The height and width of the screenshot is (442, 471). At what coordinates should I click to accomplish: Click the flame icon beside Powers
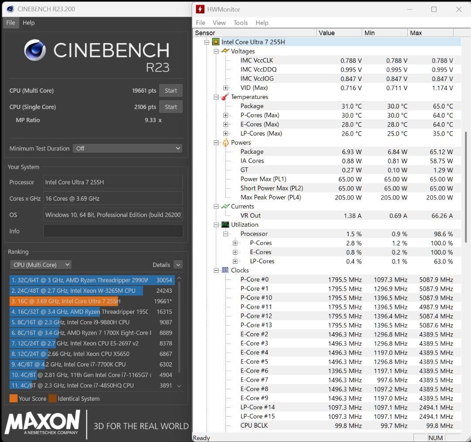coord(225,143)
